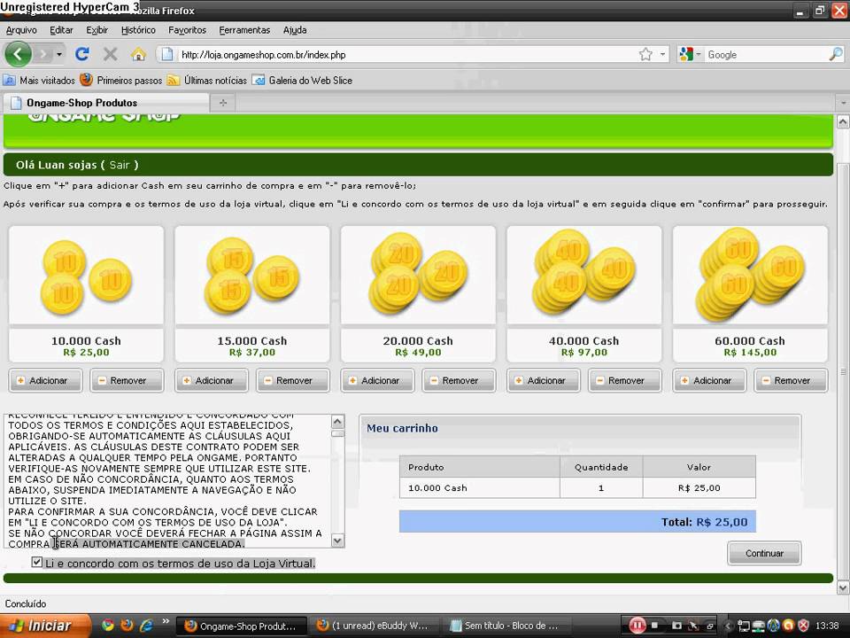Click the terms box scroll up arrow
Screen dimensions: 850x638
tap(337, 422)
